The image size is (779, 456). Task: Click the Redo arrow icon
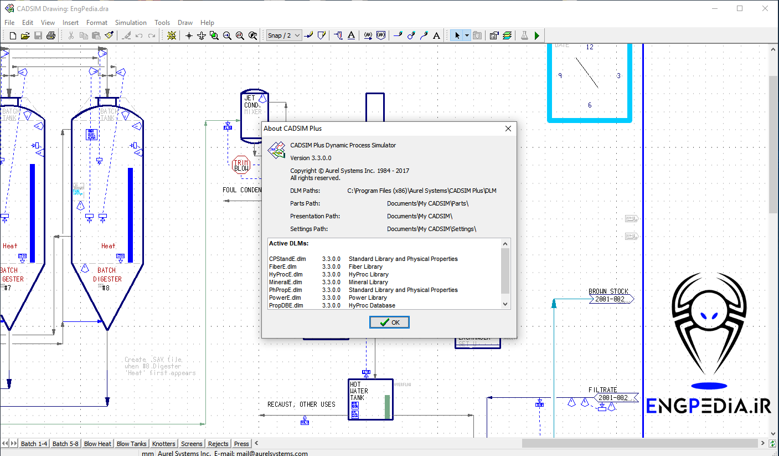[152, 35]
